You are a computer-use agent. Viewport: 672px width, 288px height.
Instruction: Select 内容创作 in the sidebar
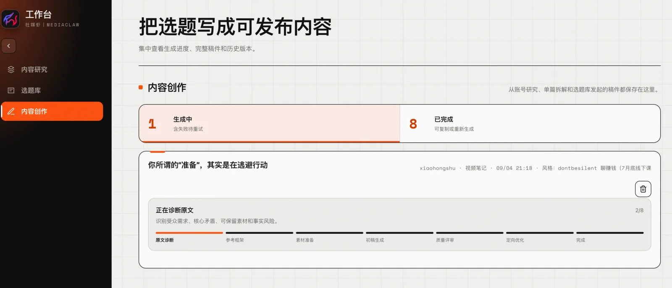point(52,111)
